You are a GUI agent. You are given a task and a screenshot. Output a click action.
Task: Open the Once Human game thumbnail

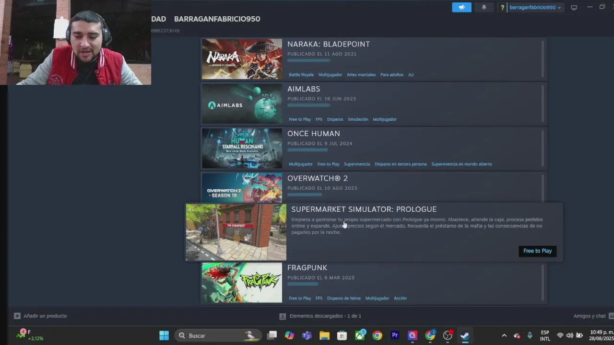[242, 148]
